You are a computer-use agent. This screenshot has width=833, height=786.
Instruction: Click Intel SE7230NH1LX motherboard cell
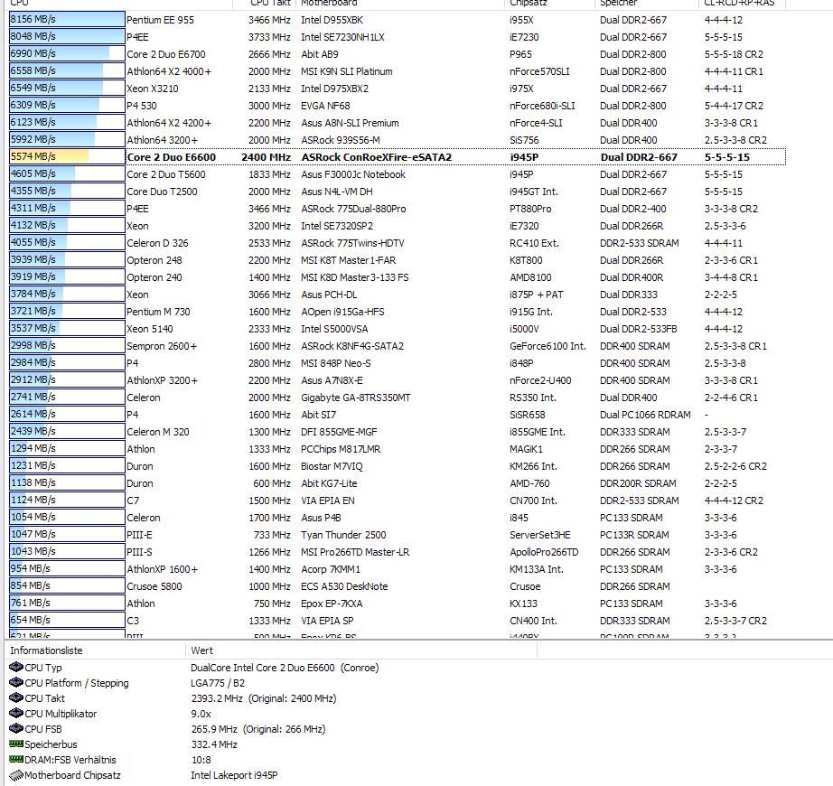tap(342, 37)
